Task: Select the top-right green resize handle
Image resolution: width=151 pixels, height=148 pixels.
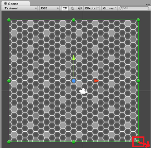Action: coord(138,20)
